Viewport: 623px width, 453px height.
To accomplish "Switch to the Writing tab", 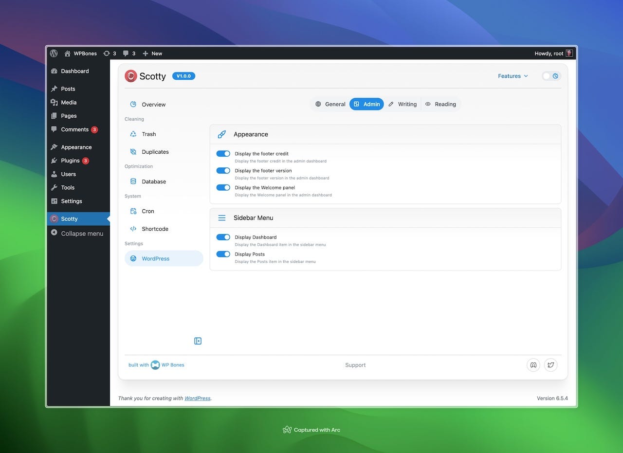I will click(x=403, y=104).
